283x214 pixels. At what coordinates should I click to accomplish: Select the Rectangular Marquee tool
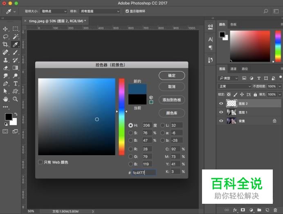(16, 29)
